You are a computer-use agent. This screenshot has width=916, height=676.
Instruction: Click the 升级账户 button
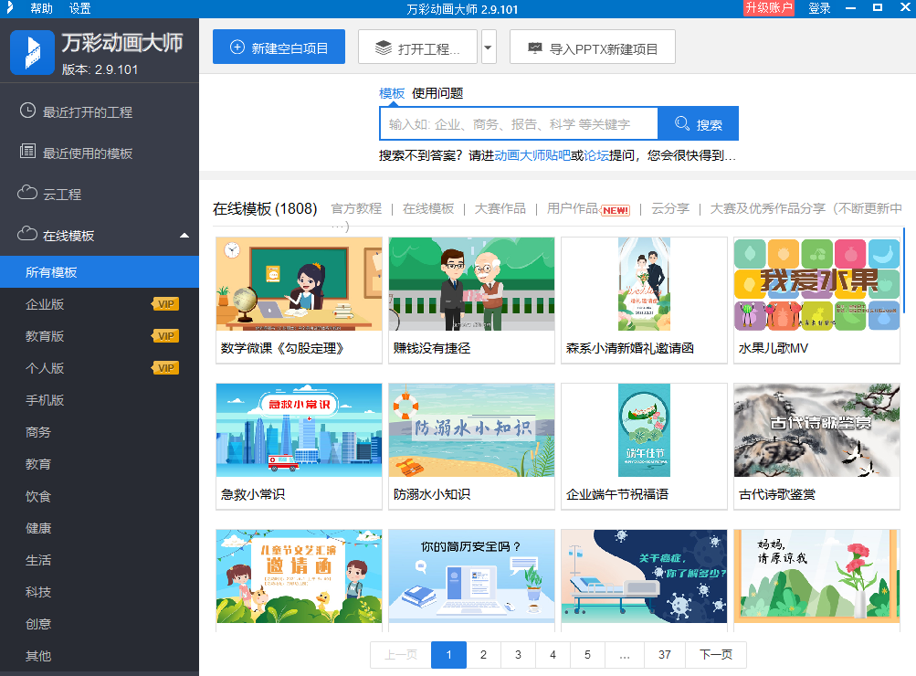coord(768,8)
